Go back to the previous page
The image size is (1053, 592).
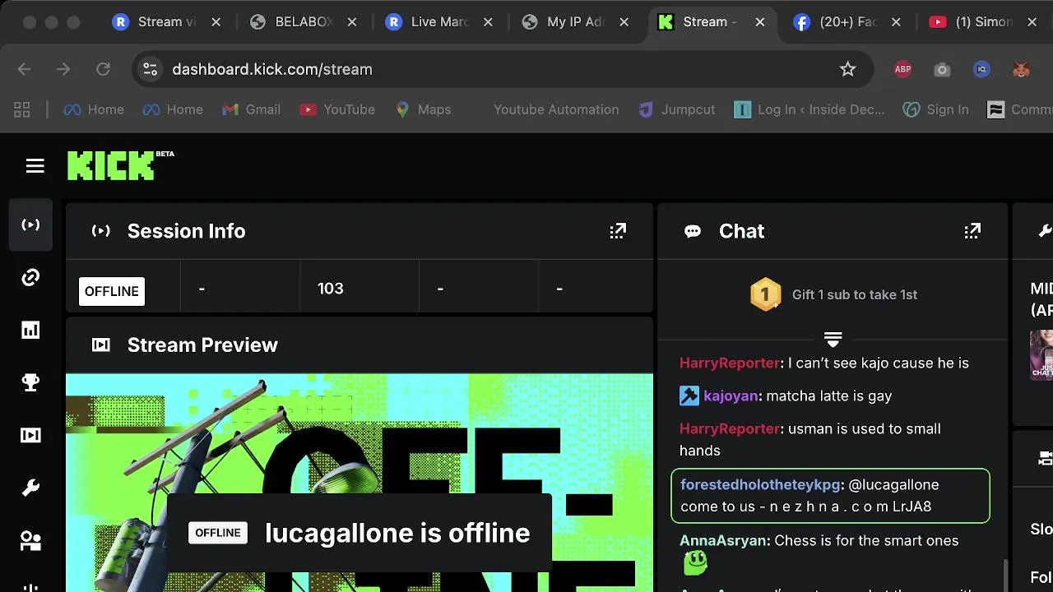pos(25,69)
